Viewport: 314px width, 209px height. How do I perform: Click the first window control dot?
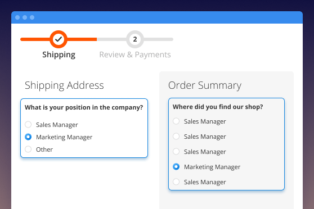[17, 17]
